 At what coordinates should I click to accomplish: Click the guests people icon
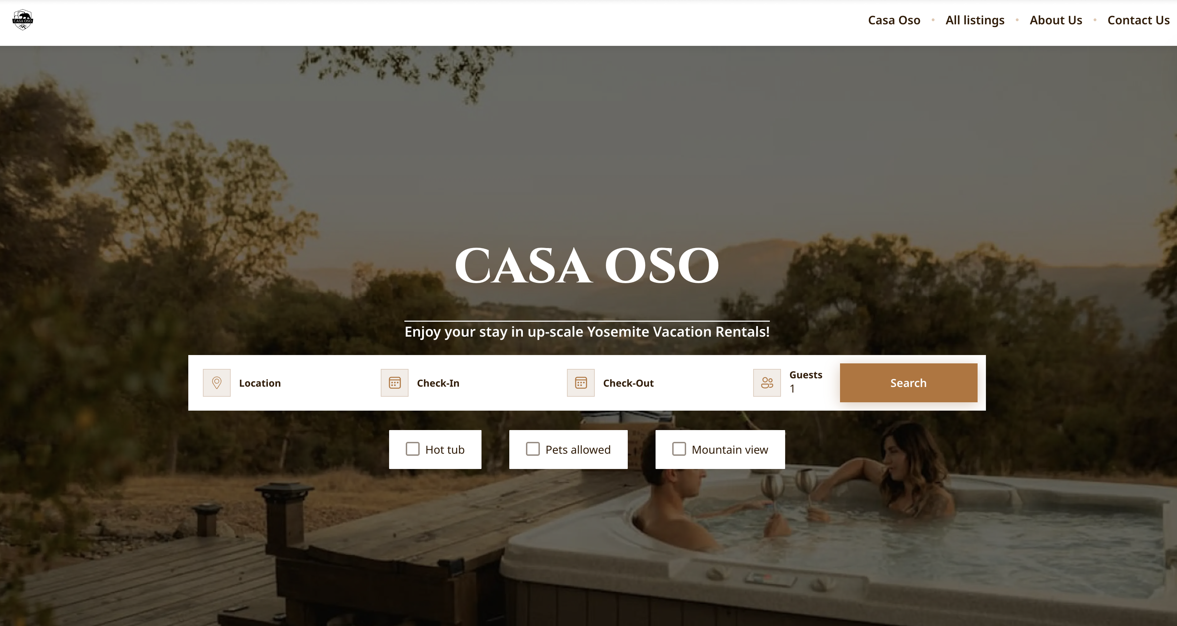(767, 383)
